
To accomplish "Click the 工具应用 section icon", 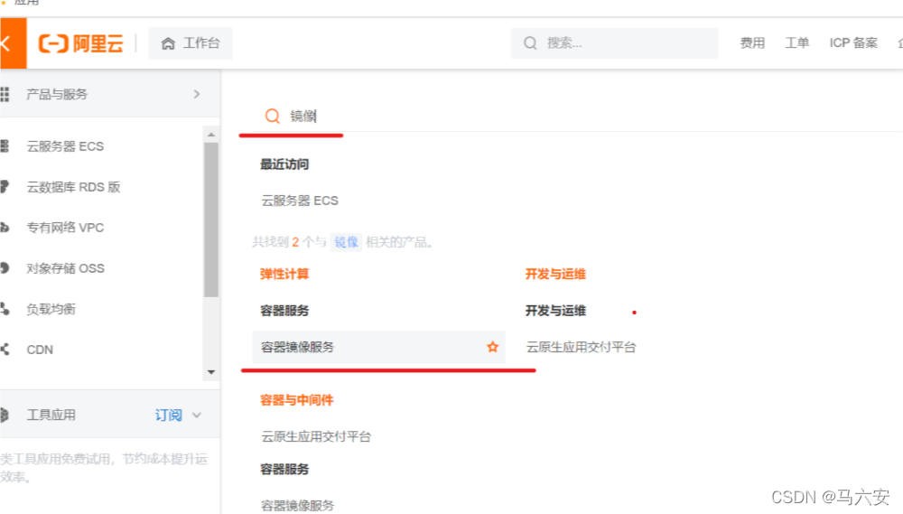I will click(5, 415).
